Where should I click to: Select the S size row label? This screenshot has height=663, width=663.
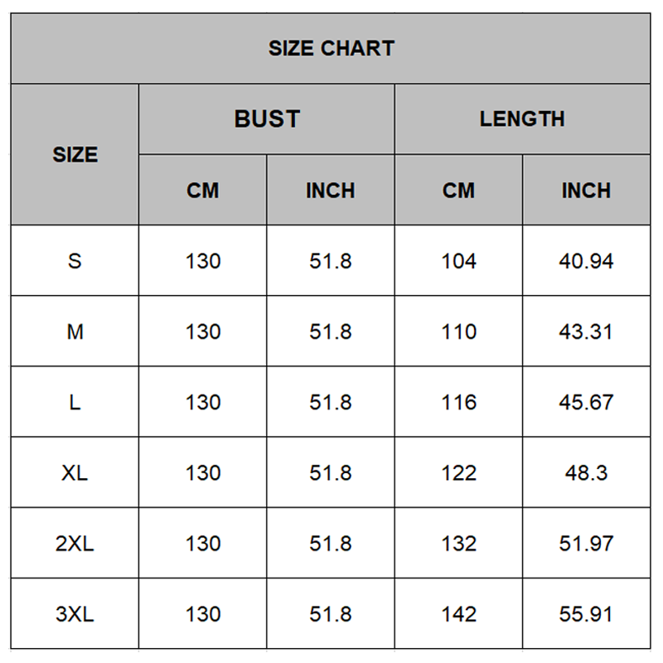point(75,261)
